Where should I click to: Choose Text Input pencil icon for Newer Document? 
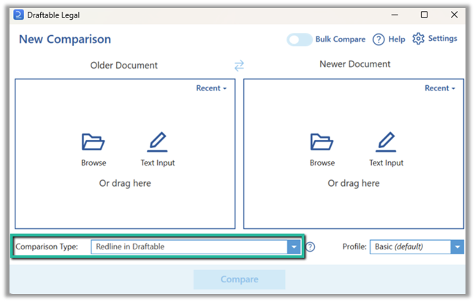point(386,142)
